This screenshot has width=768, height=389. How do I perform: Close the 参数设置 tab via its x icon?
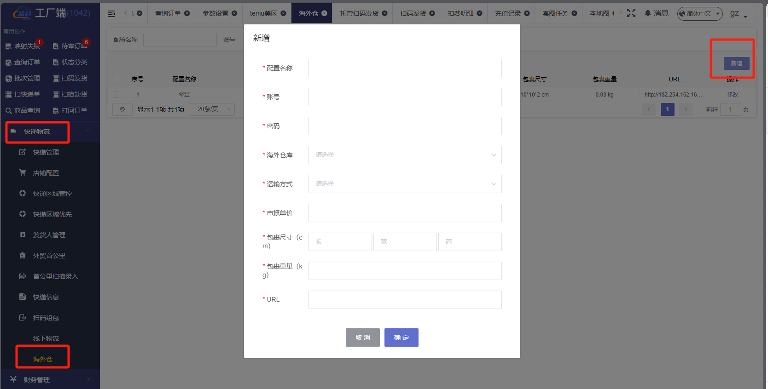pyautogui.click(x=234, y=13)
